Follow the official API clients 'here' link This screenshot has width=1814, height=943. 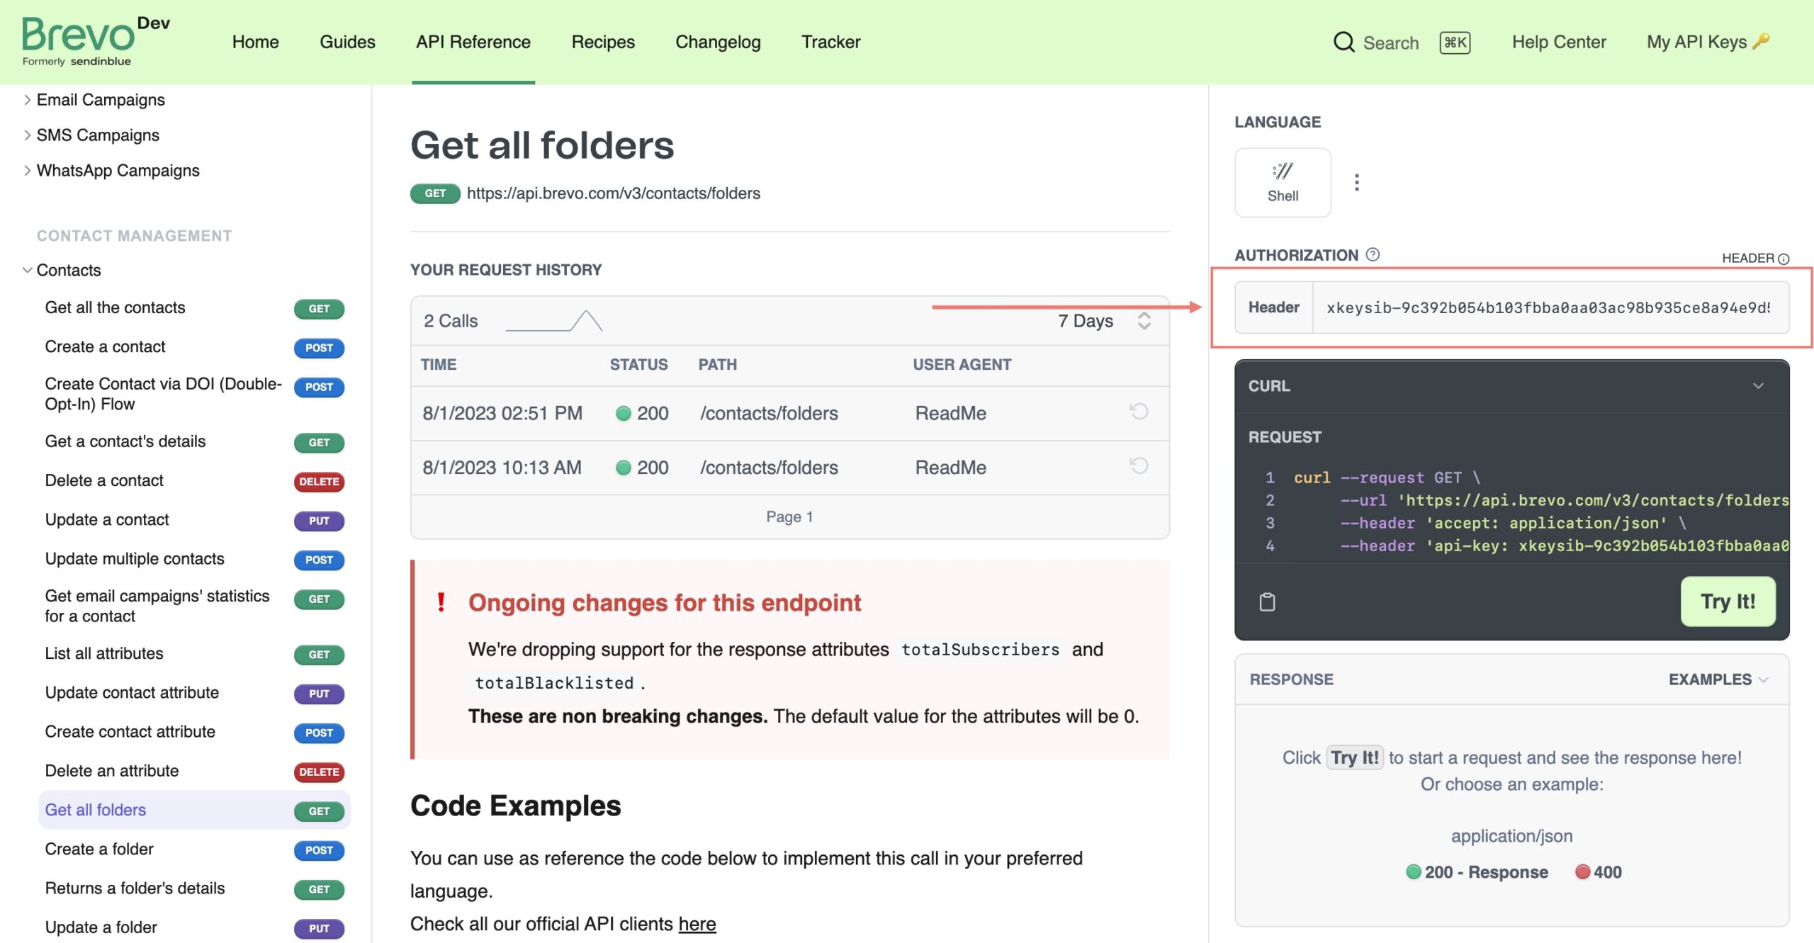point(697,924)
